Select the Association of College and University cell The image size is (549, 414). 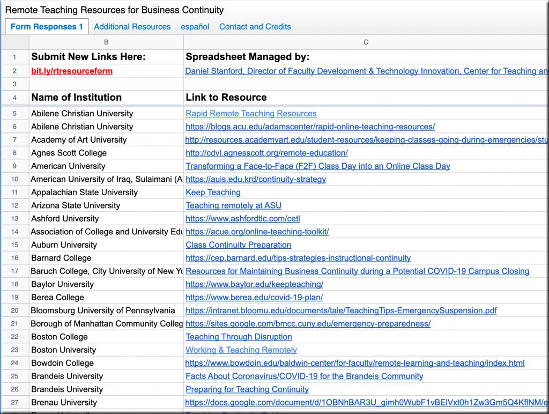pos(106,232)
